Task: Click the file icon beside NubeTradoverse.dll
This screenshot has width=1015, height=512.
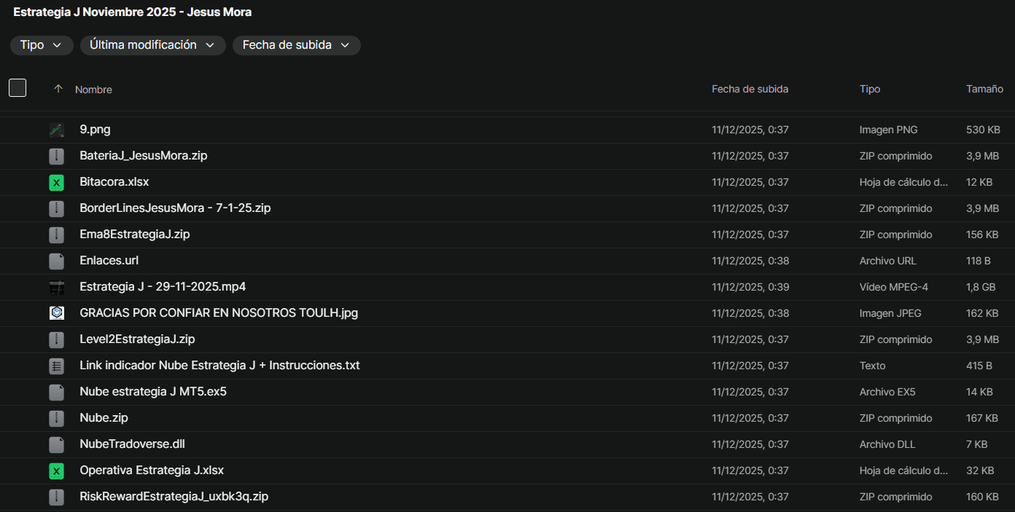Action: coord(56,444)
